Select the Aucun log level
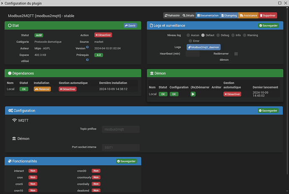Image resolution: width=289 pixels, height=194 pixels. 188,35
